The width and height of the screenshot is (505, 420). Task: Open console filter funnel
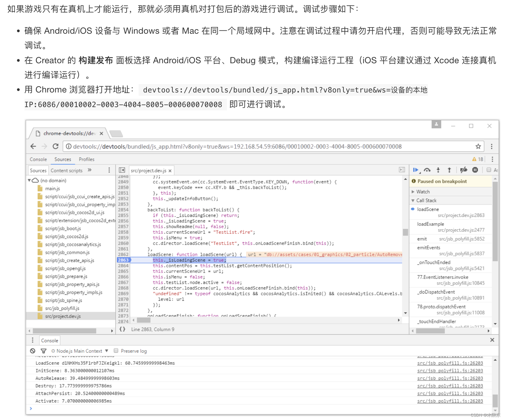44,351
